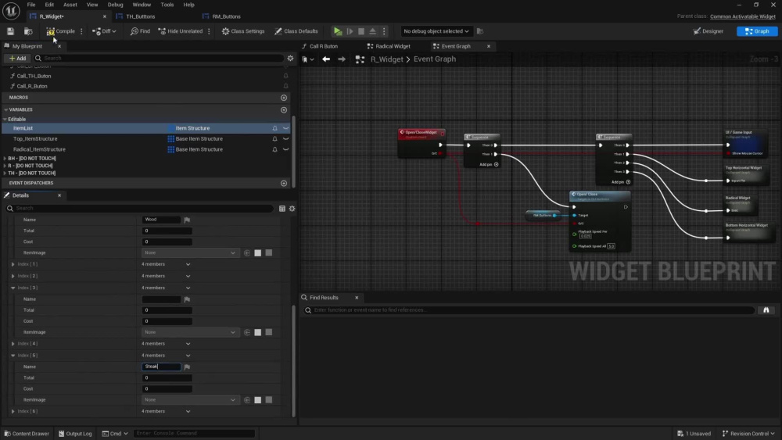Click the ItemList replication bell icon
Screen dimensions: 782x440
point(274,128)
